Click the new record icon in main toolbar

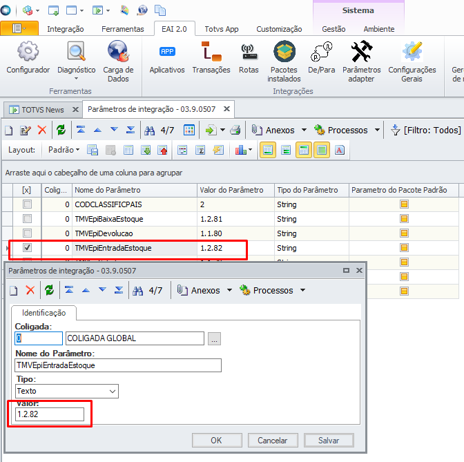pyautogui.click(x=9, y=131)
